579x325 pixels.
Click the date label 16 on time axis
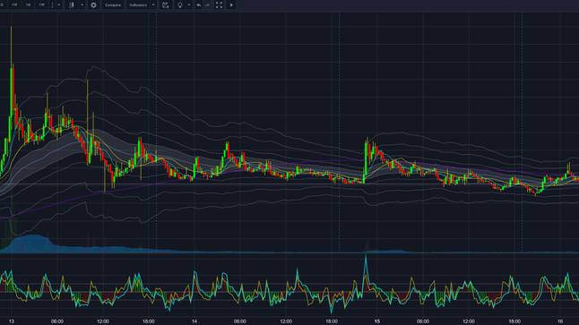point(560,321)
